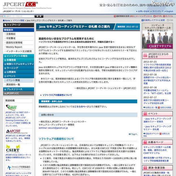Click the イベント panel header icon
Image resolution: width=176 pixels, height=176 pixels.
(145, 114)
